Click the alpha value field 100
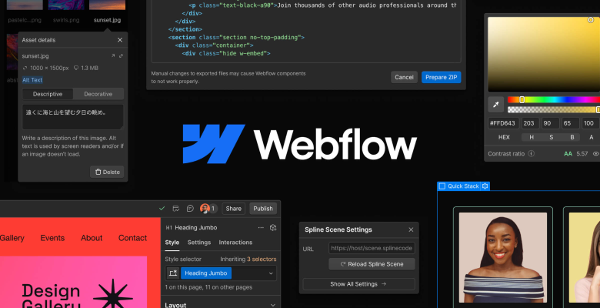The image size is (600, 308). 591,123
